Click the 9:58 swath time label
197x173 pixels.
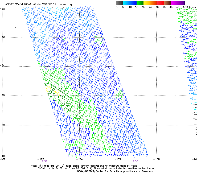pos(135,162)
